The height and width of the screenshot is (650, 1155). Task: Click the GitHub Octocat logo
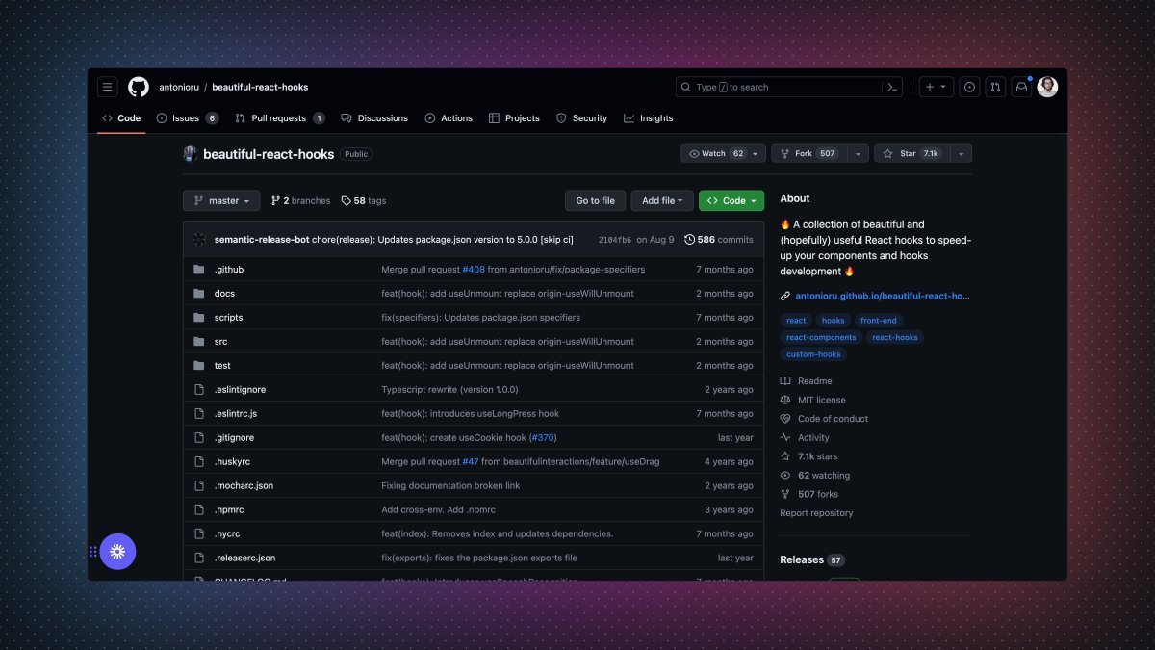tap(139, 87)
